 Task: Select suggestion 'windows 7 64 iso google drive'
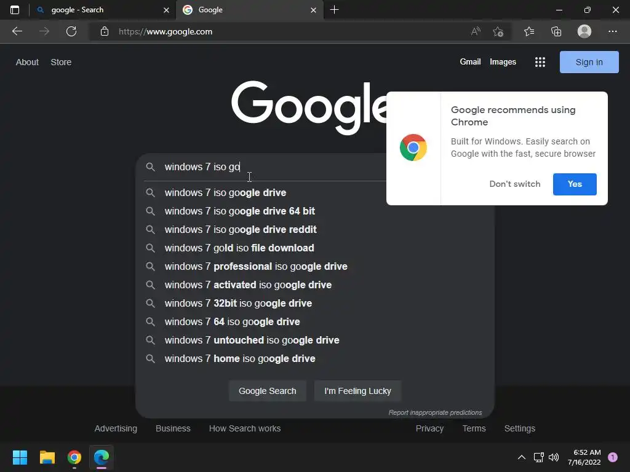coord(314,322)
